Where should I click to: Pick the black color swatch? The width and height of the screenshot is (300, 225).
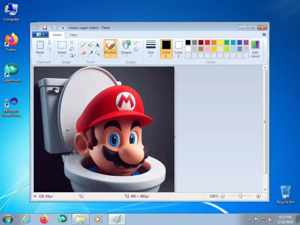[x=188, y=42]
